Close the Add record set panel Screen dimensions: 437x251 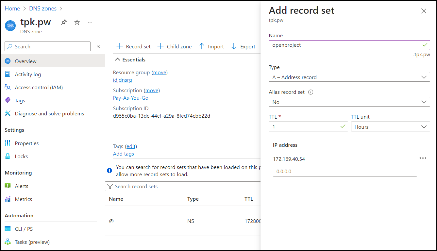424,11
